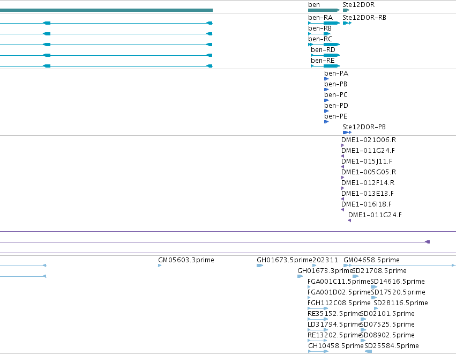Select the DME1-015J11.F feature label
The width and height of the screenshot is (456, 354).
(367, 161)
